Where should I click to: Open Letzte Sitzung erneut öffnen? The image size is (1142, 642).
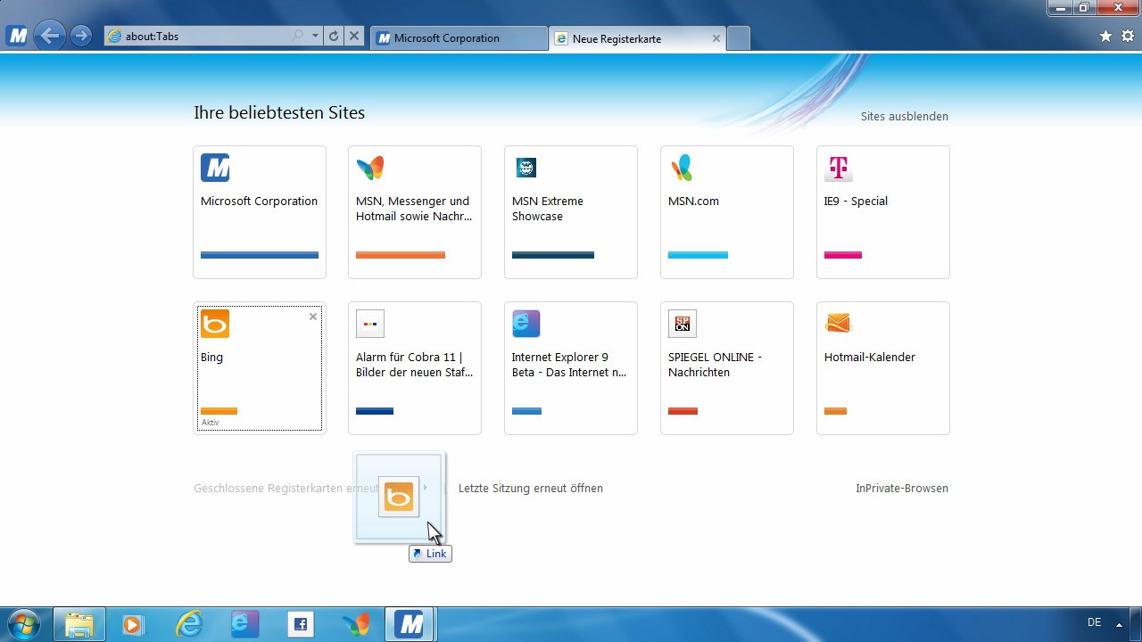click(530, 488)
